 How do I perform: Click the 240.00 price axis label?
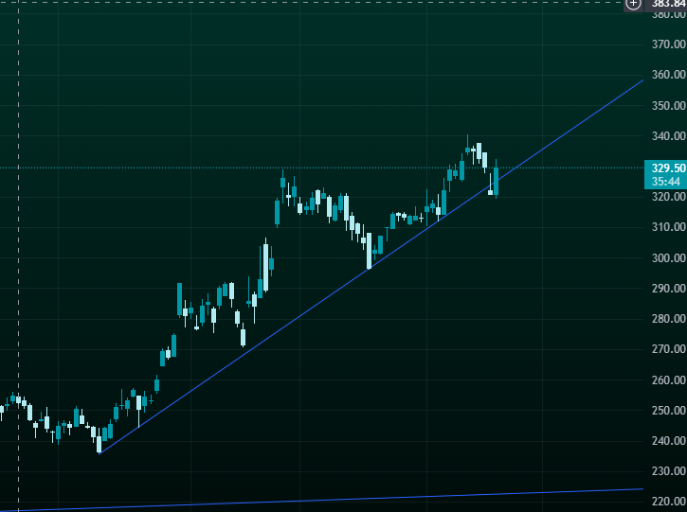click(669, 441)
